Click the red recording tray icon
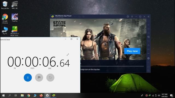Screen dimensions: 175x98 pyautogui.click(x=147, y=96)
